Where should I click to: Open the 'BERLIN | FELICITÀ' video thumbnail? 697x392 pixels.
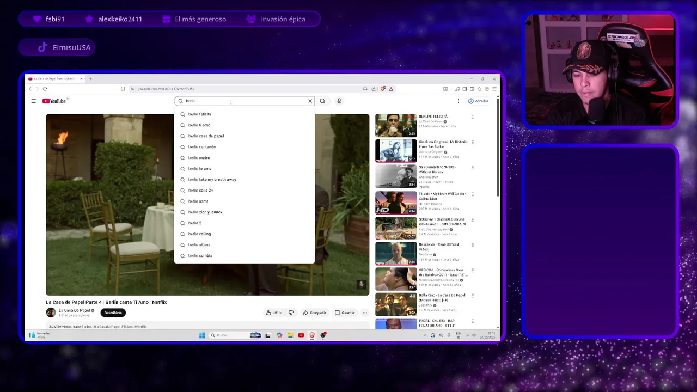click(396, 125)
